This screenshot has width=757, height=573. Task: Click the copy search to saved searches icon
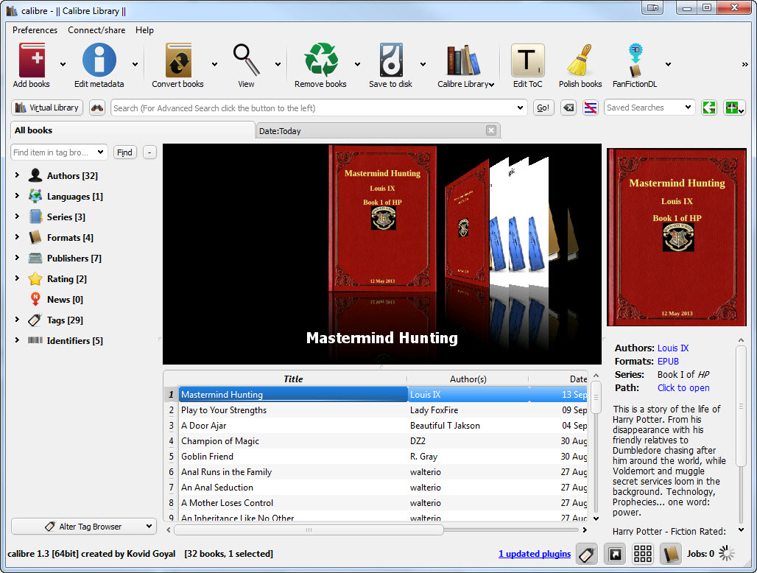click(709, 108)
